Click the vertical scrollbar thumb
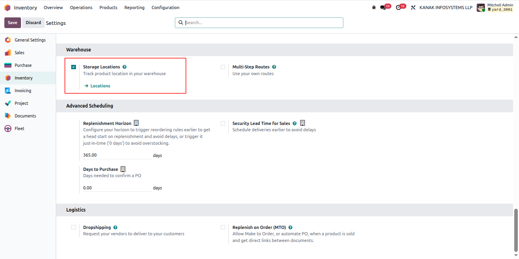 tap(516, 230)
